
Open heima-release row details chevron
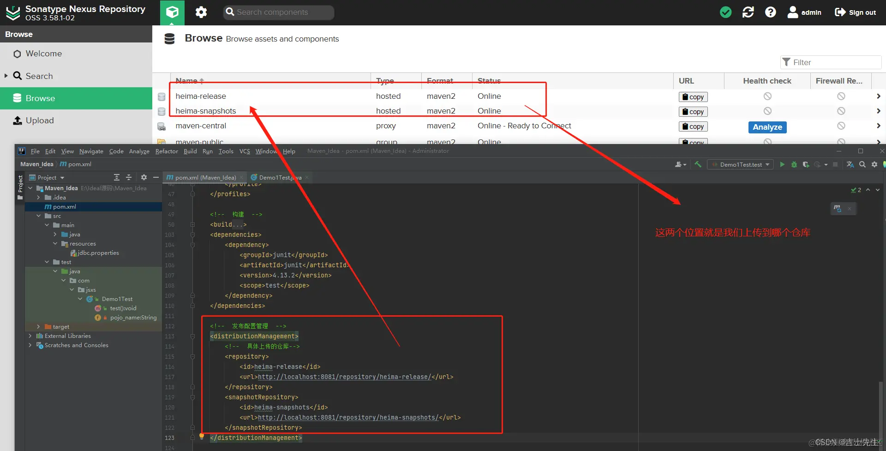click(x=878, y=96)
